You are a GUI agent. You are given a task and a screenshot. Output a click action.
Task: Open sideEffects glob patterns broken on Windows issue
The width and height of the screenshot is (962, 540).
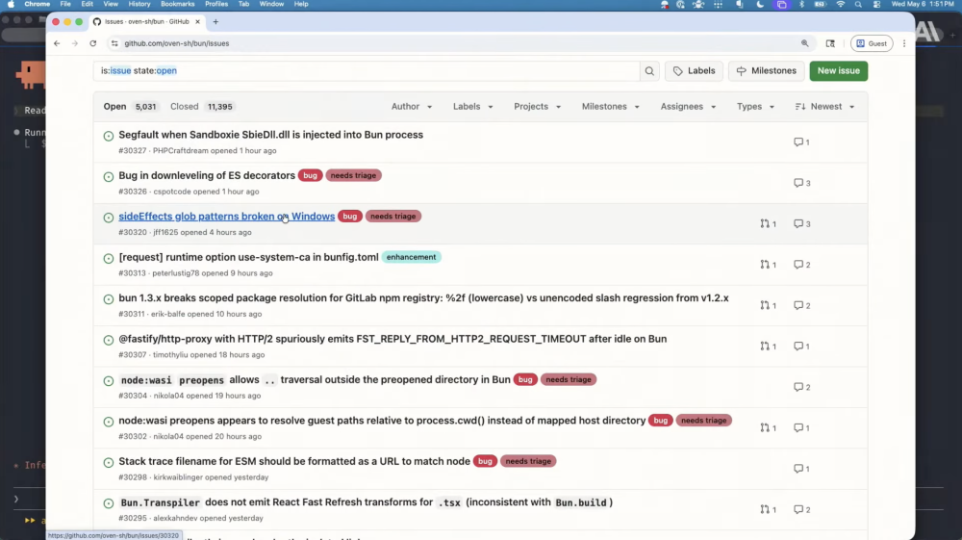pos(226,217)
